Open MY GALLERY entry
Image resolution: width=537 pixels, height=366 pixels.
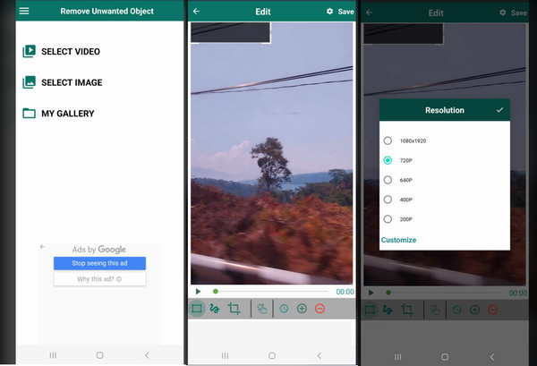68,114
